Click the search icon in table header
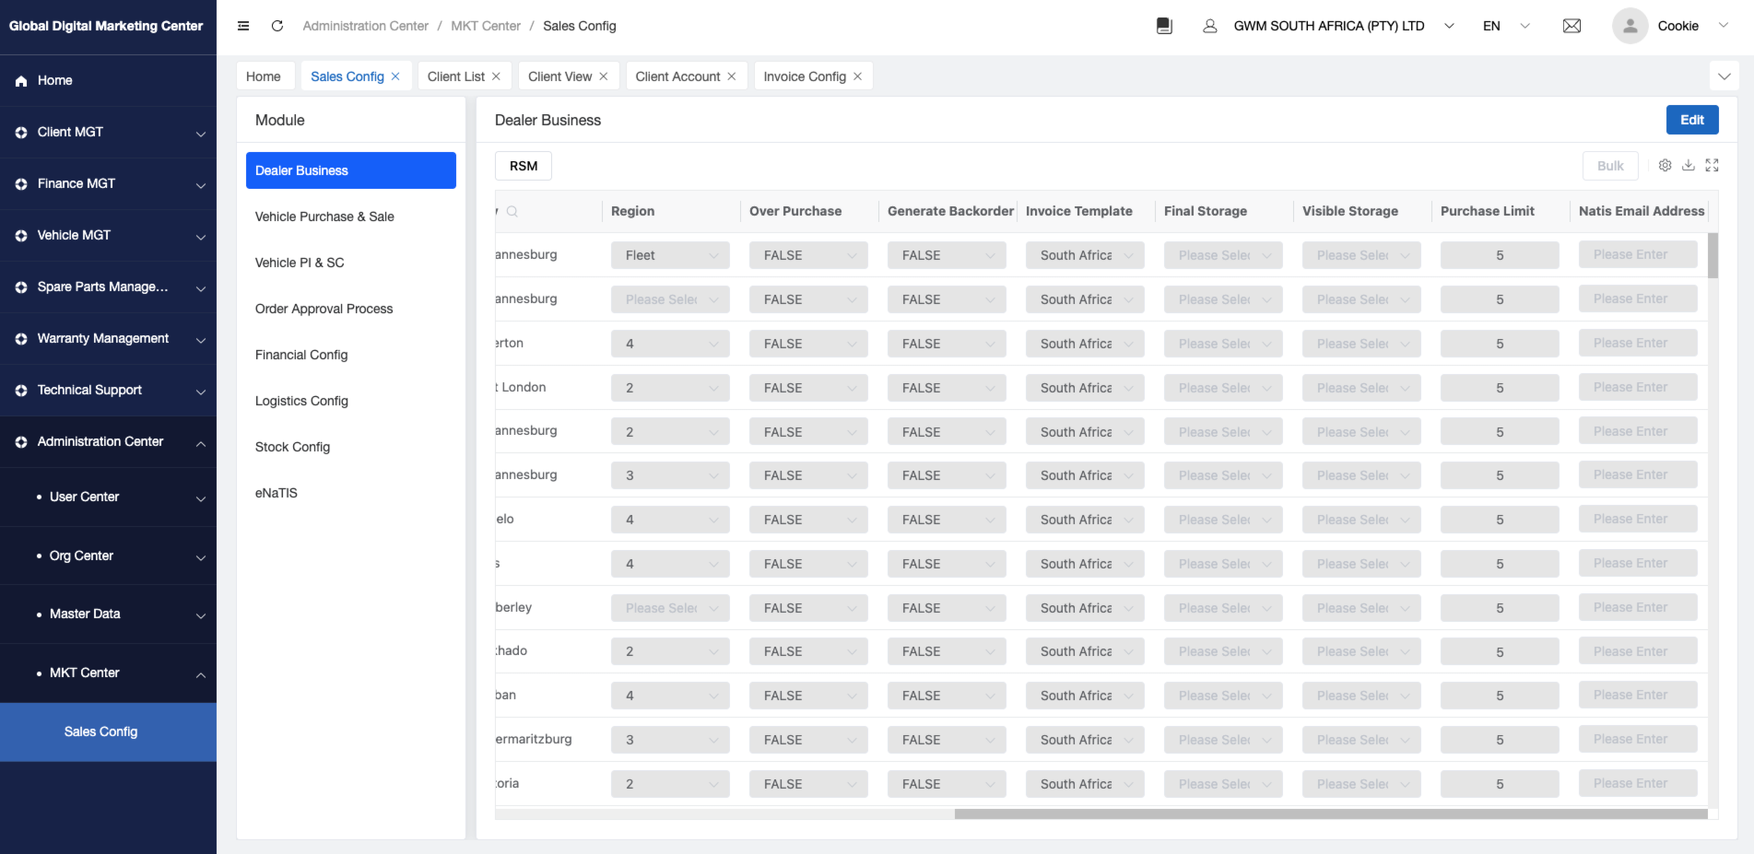1754x854 pixels. click(512, 212)
